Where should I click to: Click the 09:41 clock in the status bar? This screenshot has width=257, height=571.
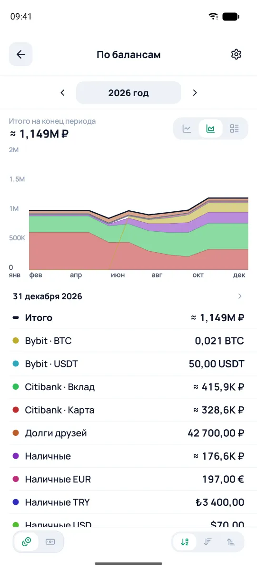[21, 16]
